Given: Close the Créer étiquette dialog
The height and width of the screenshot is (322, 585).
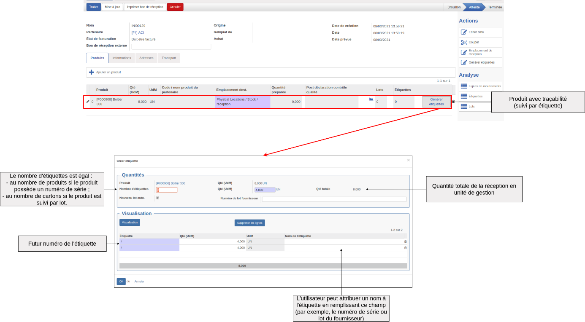Looking at the screenshot, I should 408,160.
